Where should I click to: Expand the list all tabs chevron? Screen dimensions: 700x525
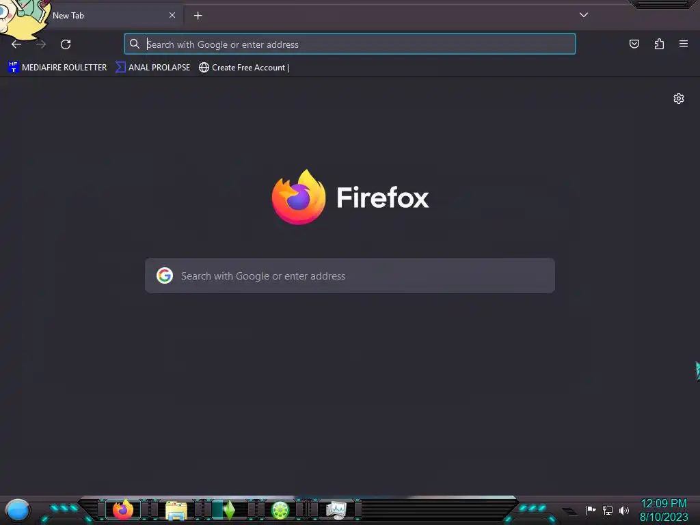(584, 15)
